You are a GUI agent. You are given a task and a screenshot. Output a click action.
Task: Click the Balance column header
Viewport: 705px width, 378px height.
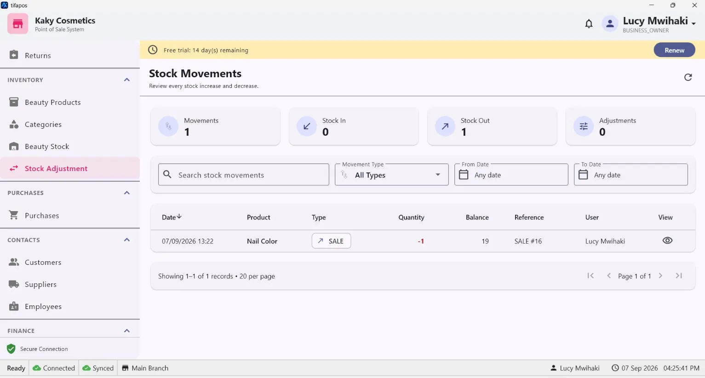(477, 218)
